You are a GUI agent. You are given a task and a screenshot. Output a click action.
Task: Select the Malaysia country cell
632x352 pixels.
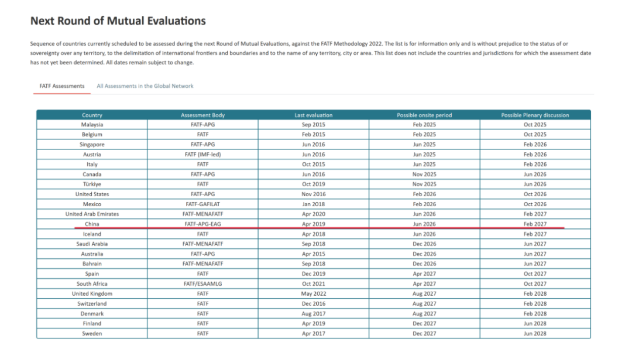tap(92, 125)
